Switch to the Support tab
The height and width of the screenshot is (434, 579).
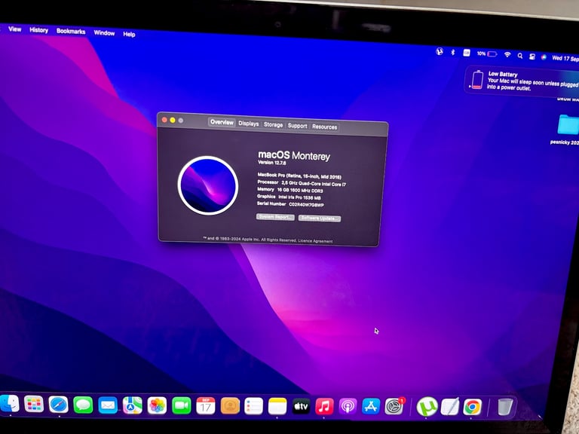point(297,126)
